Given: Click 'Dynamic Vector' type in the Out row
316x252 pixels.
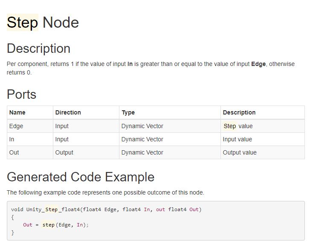Looking at the screenshot, I should click(142, 152).
